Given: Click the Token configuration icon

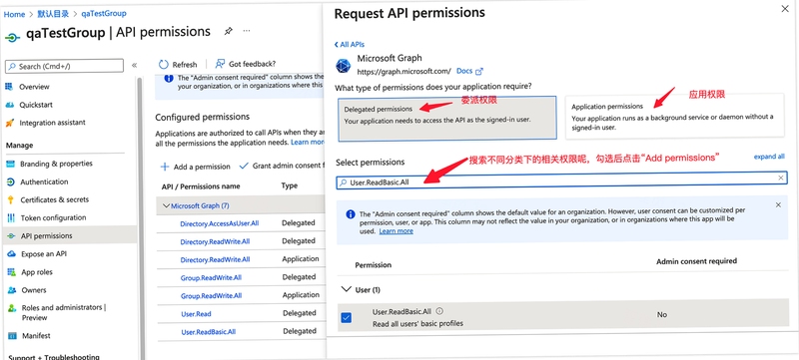Looking at the screenshot, I should pos(11,218).
